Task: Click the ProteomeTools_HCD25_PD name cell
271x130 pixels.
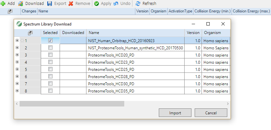Action: click(135, 70)
